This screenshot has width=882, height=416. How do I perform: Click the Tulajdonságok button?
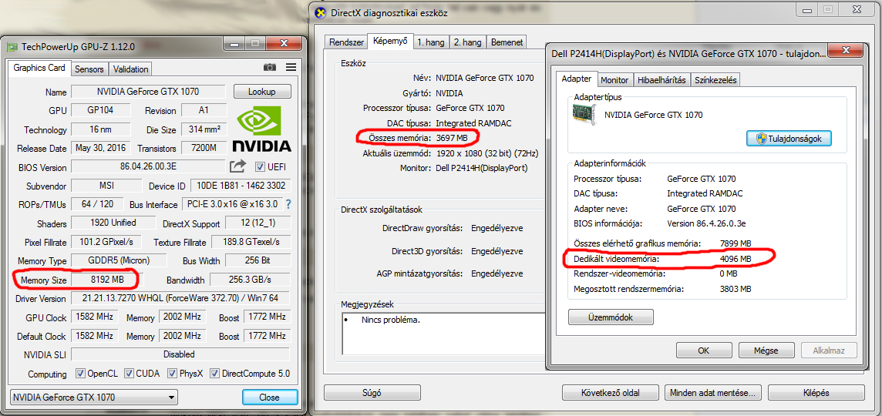click(x=789, y=139)
